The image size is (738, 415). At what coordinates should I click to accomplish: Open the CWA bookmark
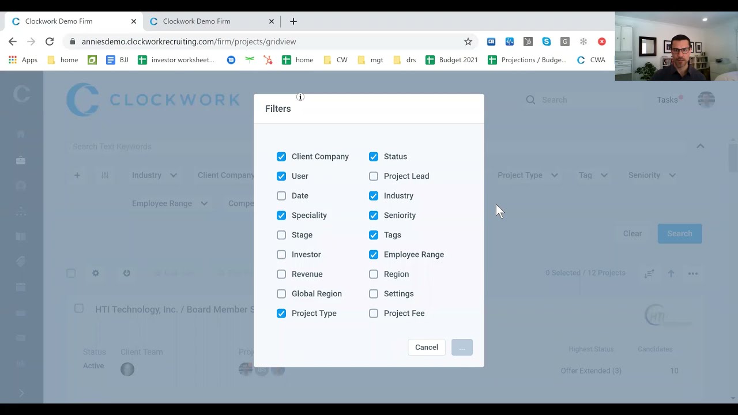591,60
